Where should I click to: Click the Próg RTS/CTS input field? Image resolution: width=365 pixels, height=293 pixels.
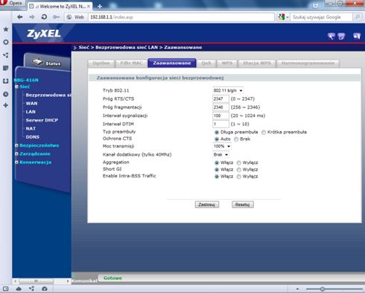220,99
